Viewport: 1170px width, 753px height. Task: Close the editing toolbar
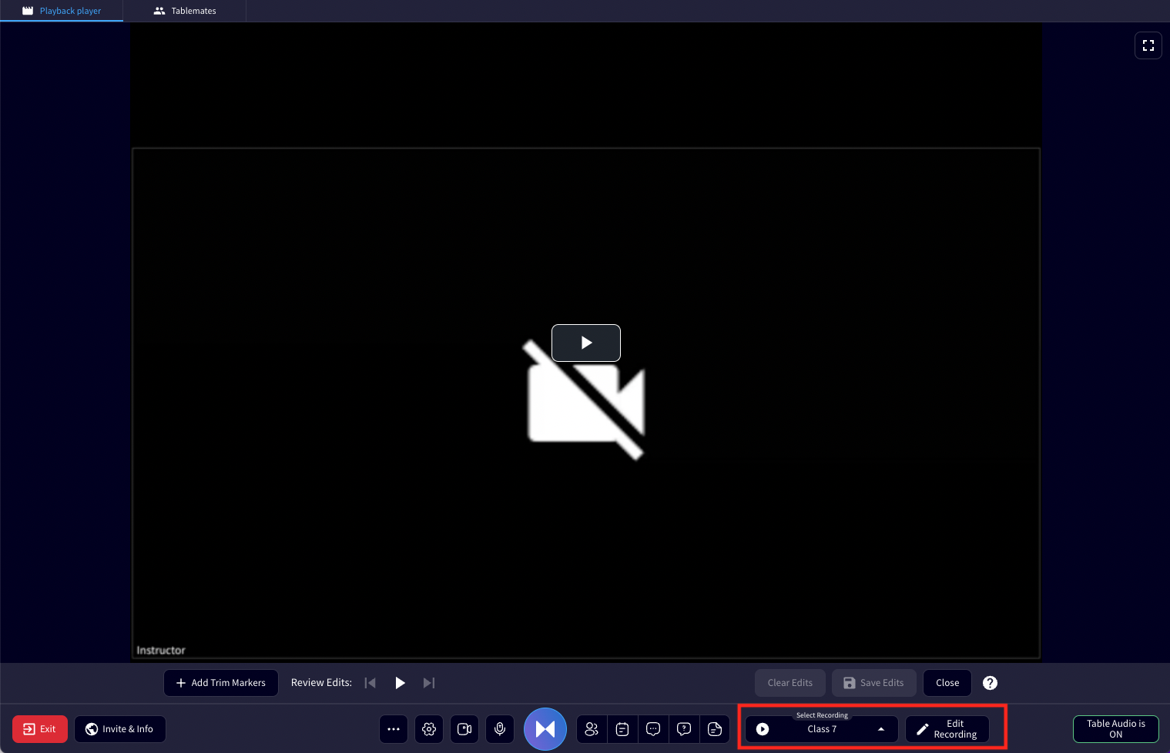[947, 683]
